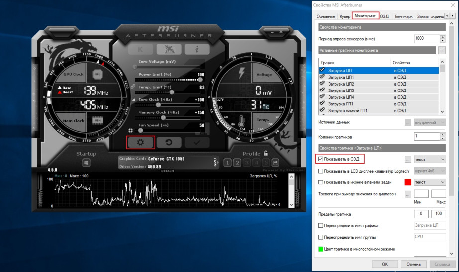The width and height of the screenshot is (459, 272).
Task: Select profile slot 1
Action: [227, 163]
